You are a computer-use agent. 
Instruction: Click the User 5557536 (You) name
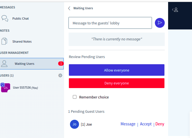26,88
